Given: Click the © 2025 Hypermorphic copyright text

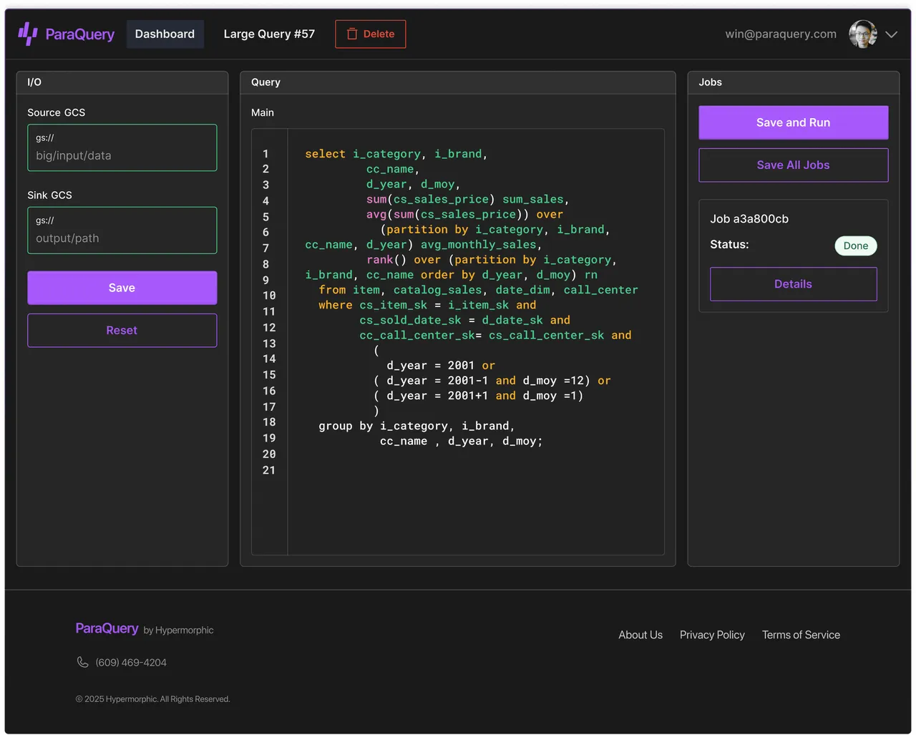Looking at the screenshot, I should coord(153,699).
